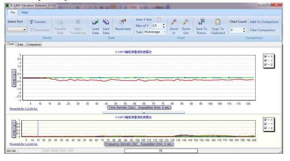
Task: Click Add To Comparison
Action: click(x=264, y=22)
